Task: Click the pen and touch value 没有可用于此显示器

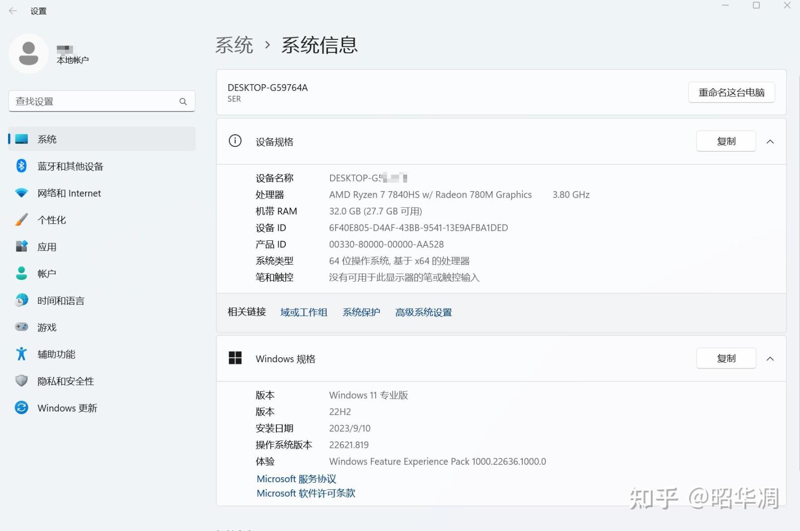Action: click(x=404, y=277)
